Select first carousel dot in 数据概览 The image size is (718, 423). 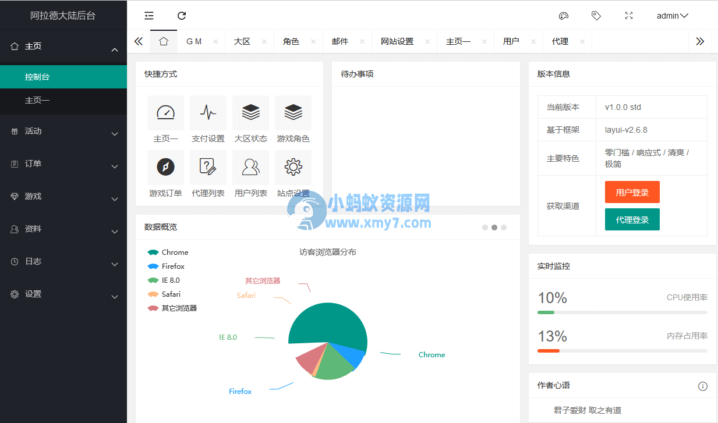pyautogui.click(x=485, y=228)
